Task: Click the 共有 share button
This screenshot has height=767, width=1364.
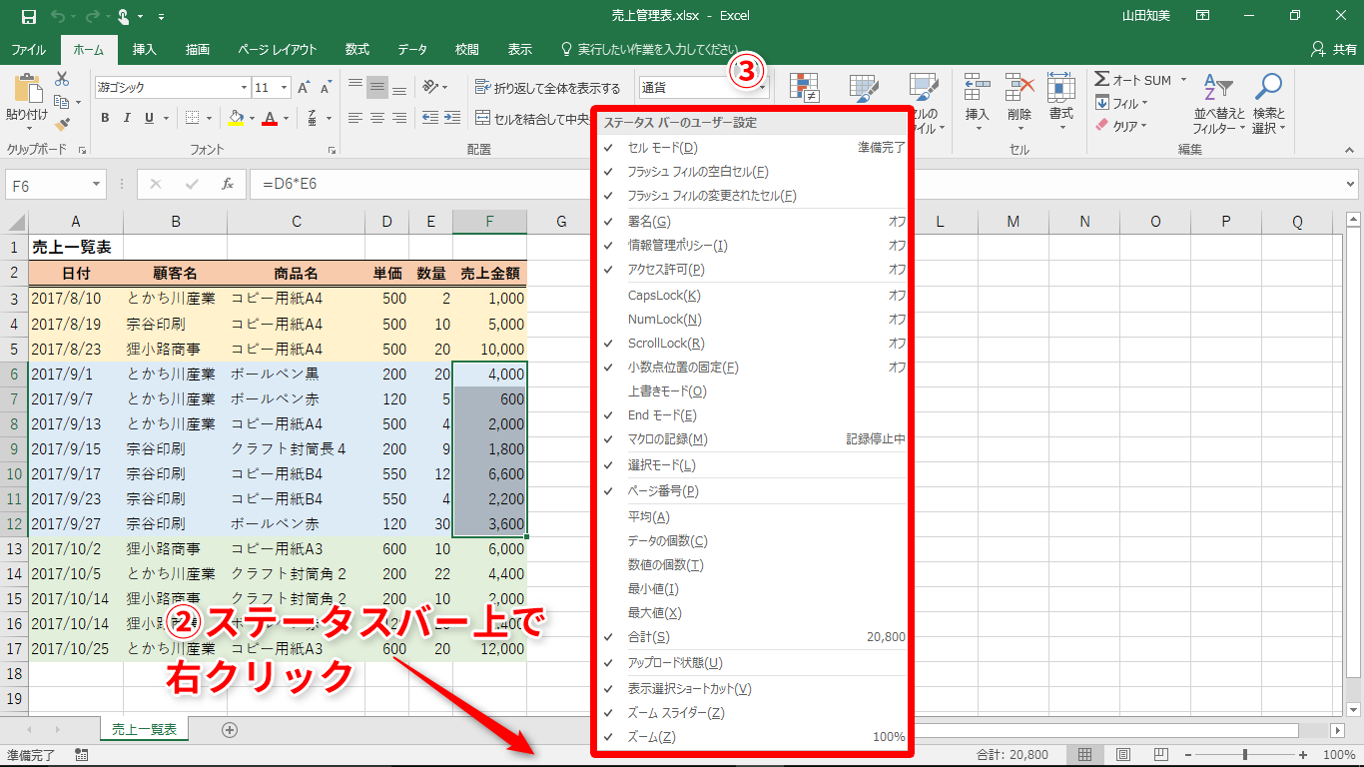Action: 1334,49
